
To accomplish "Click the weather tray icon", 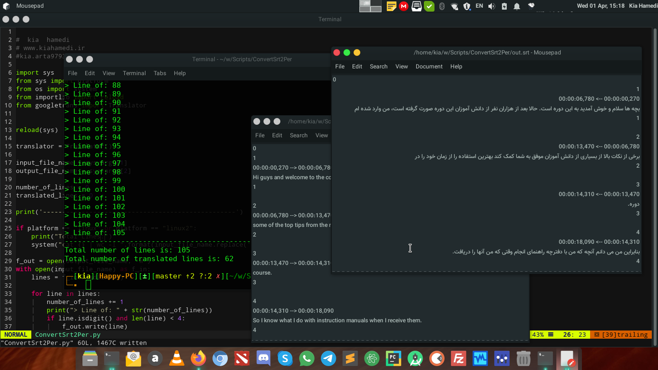I will tap(531, 6).
